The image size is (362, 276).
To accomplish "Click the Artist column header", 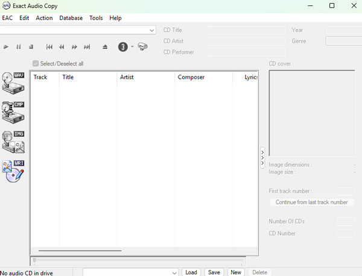I will (x=145, y=77).
